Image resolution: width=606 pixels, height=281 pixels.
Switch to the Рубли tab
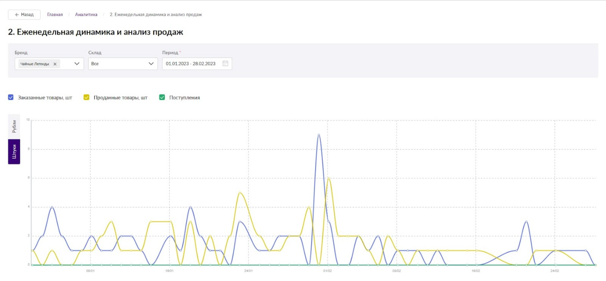point(14,127)
